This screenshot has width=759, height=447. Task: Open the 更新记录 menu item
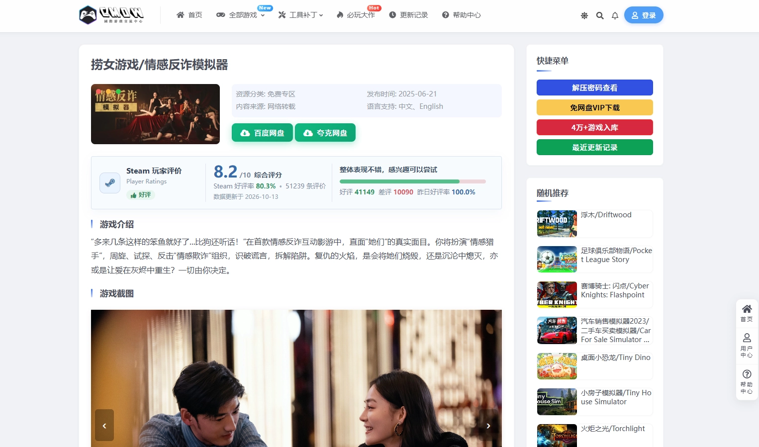point(408,15)
